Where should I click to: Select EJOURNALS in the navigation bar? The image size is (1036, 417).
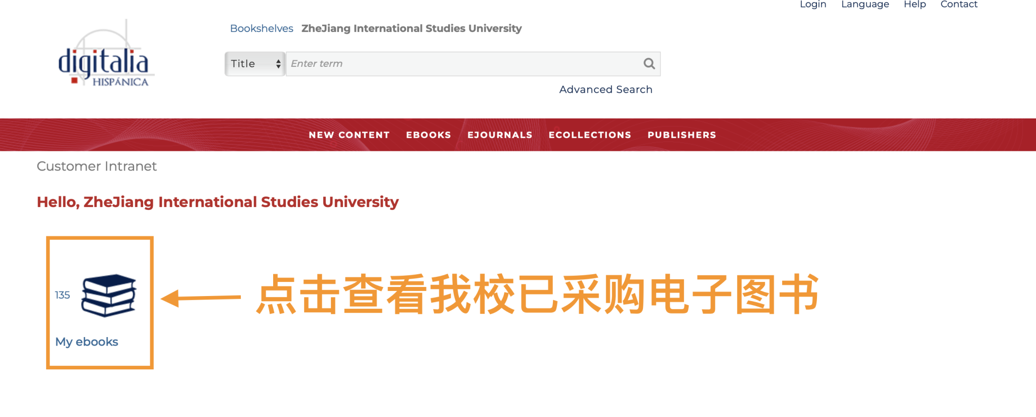500,135
